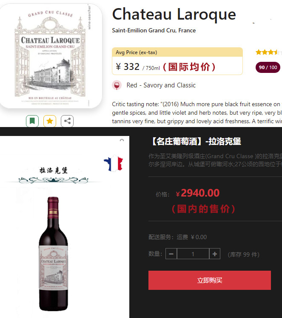Viewport: 282px width, 318px height.
Task: Click the red wine glass icon
Action: [x=117, y=85]
